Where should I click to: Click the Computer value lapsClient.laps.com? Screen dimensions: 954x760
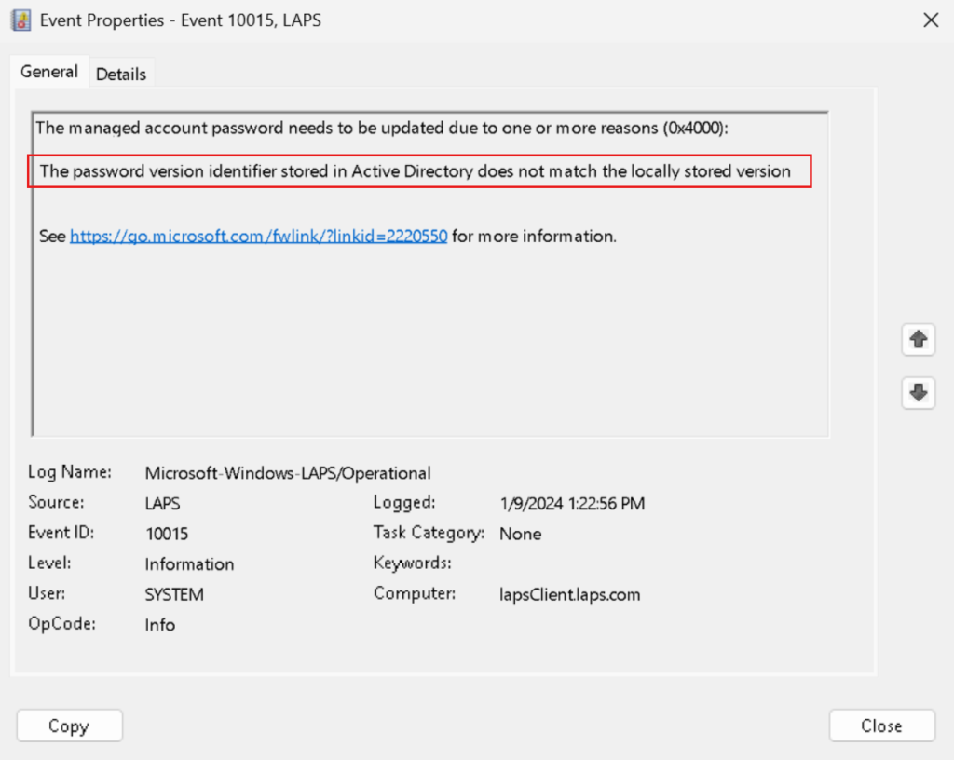click(569, 594)
